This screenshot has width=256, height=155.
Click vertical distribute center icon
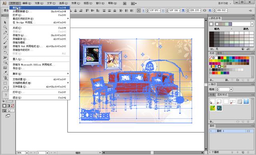tap(109, 10)
